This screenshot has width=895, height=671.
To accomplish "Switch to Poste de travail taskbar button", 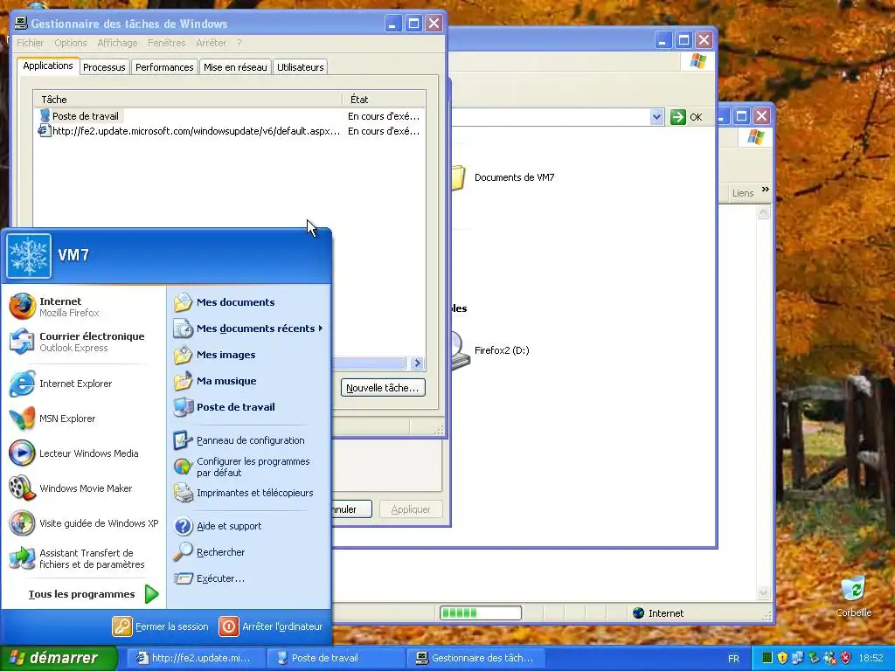I will (x=336, y=658).
